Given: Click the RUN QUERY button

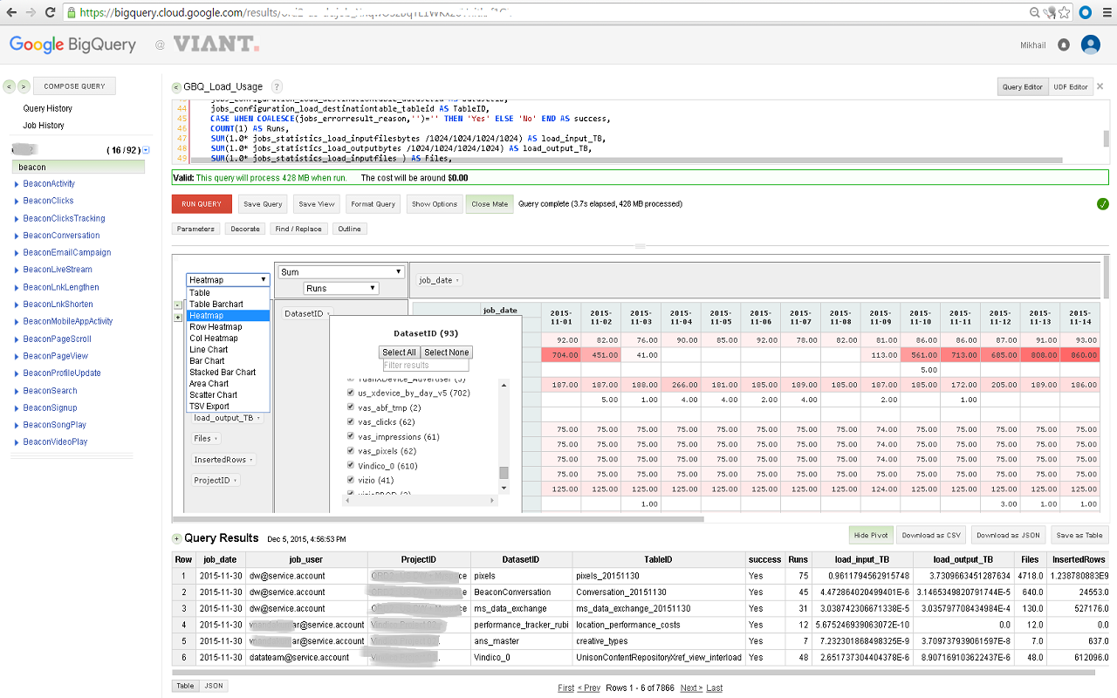Looking at the screenshot, I should tap(202, 204).
